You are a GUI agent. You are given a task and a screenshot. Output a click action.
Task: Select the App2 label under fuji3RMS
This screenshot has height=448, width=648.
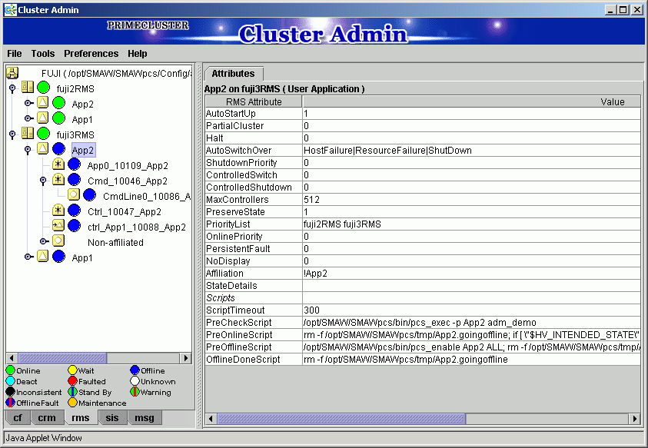[83, 150]
